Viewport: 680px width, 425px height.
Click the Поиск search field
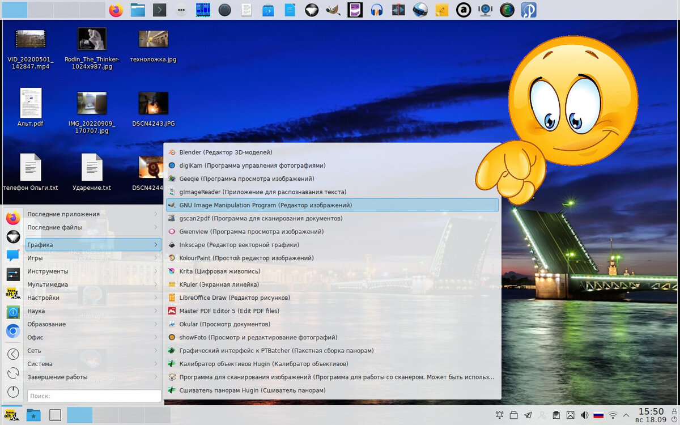[94, 396]
